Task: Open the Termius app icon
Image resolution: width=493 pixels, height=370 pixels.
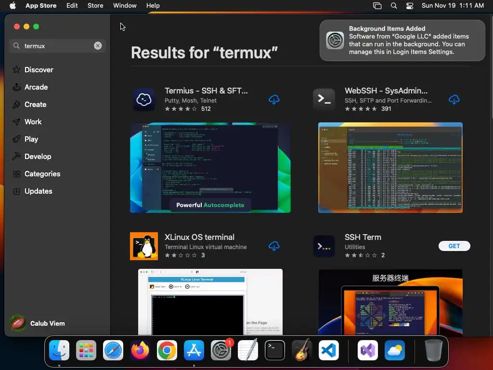Action: coord(144,99)
